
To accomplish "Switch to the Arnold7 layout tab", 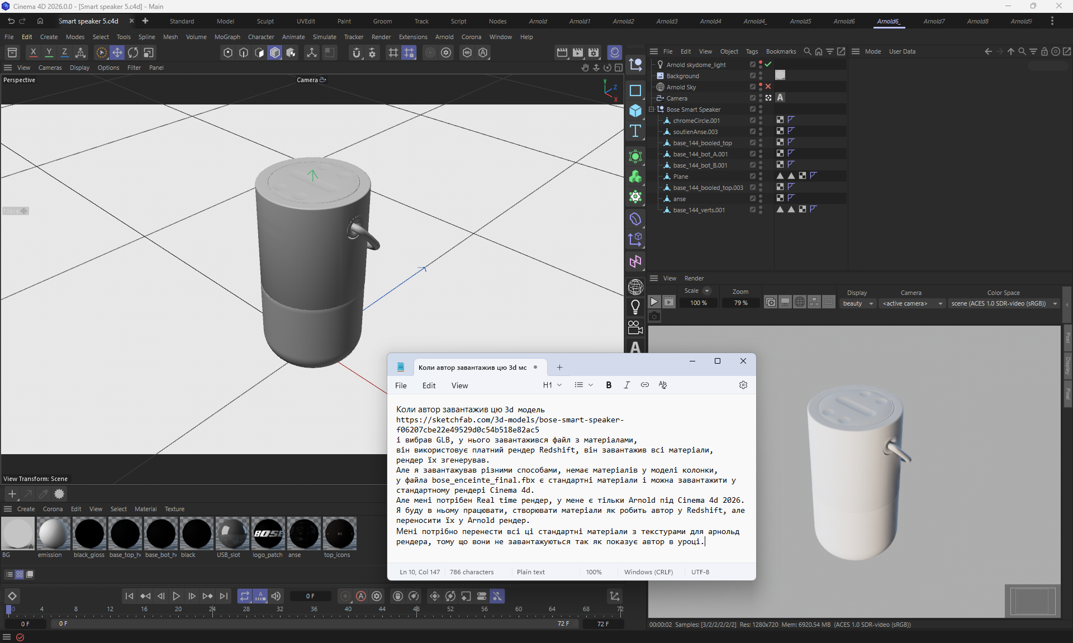I will tap(934, 21).
